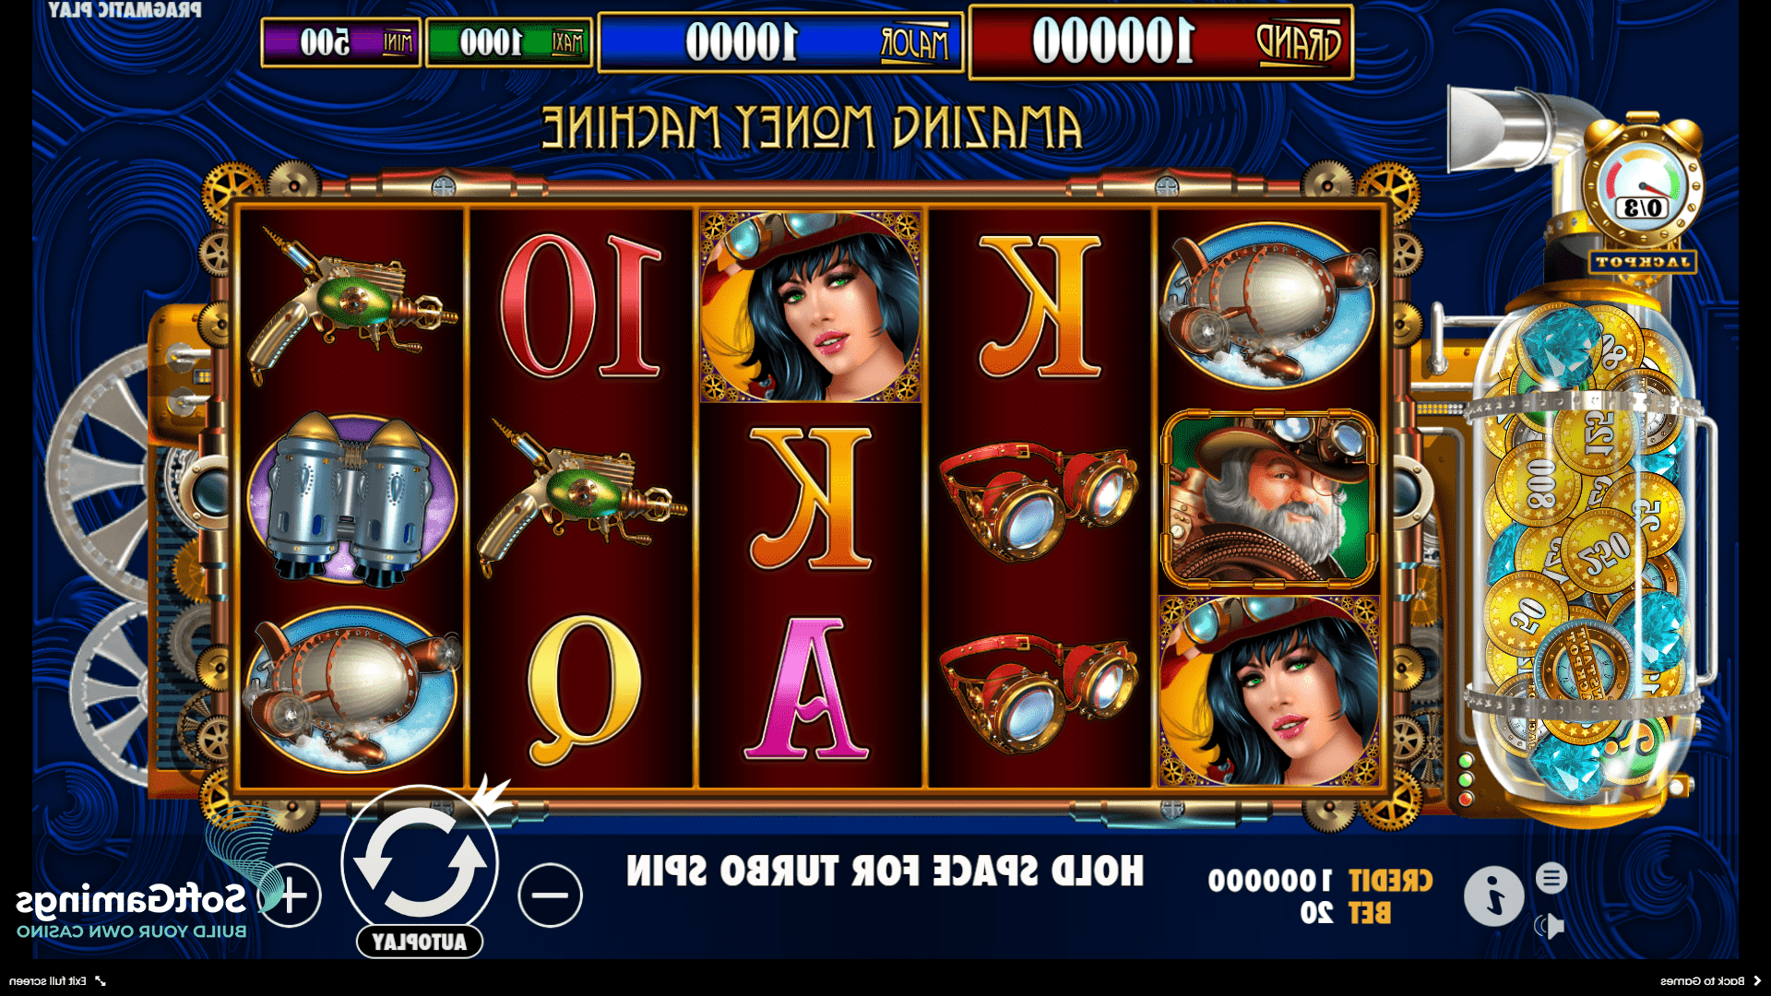Viewport: 1771px width, 996px height.
Task: Click the bearded old man symbol
Action: (1269, 498)
